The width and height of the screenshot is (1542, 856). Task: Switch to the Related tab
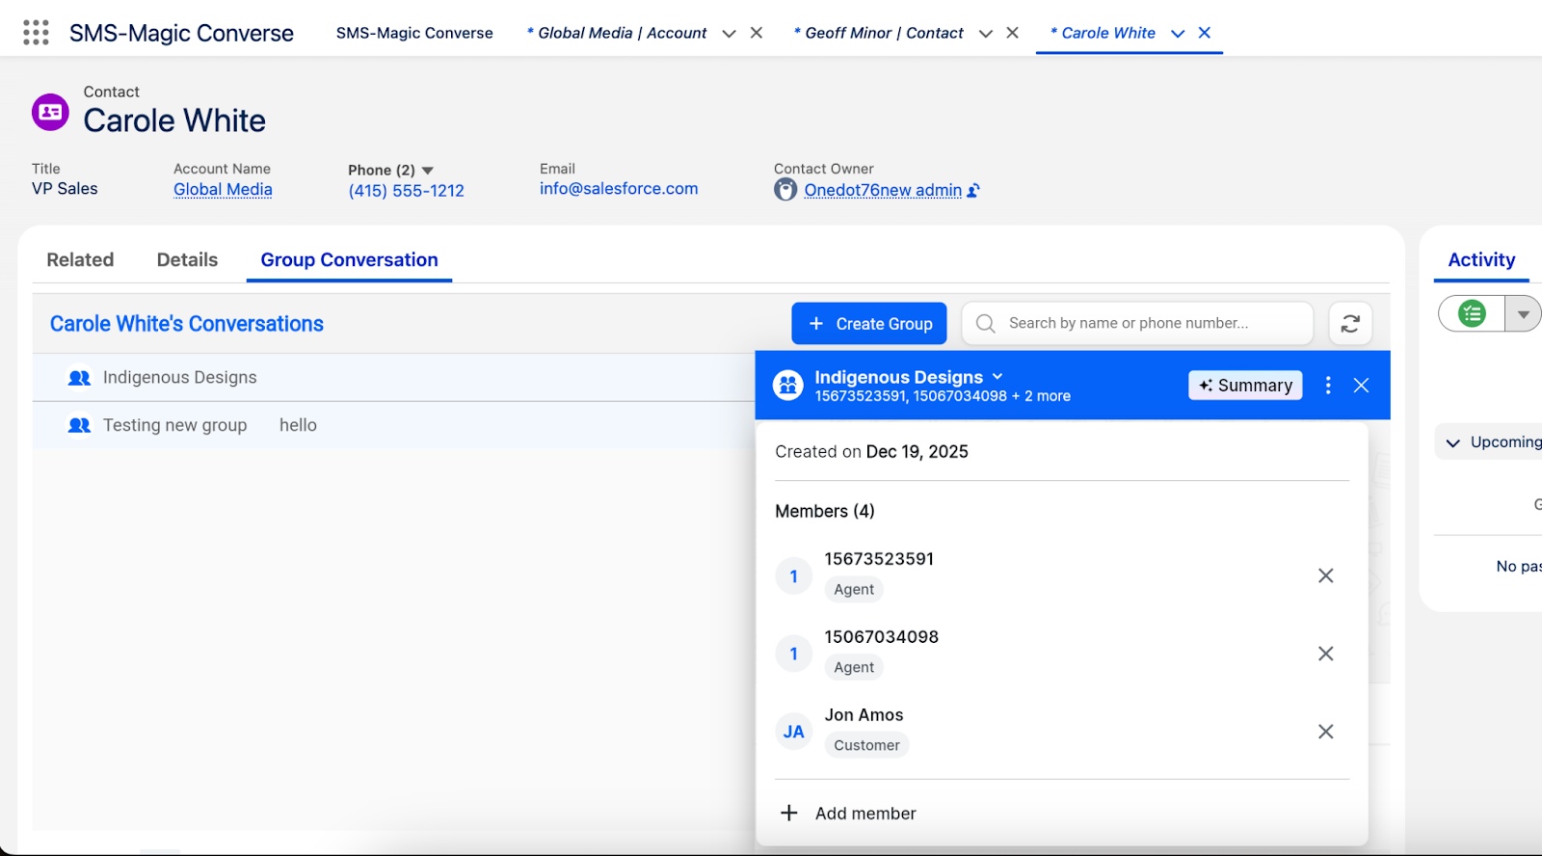pos(80,260)
